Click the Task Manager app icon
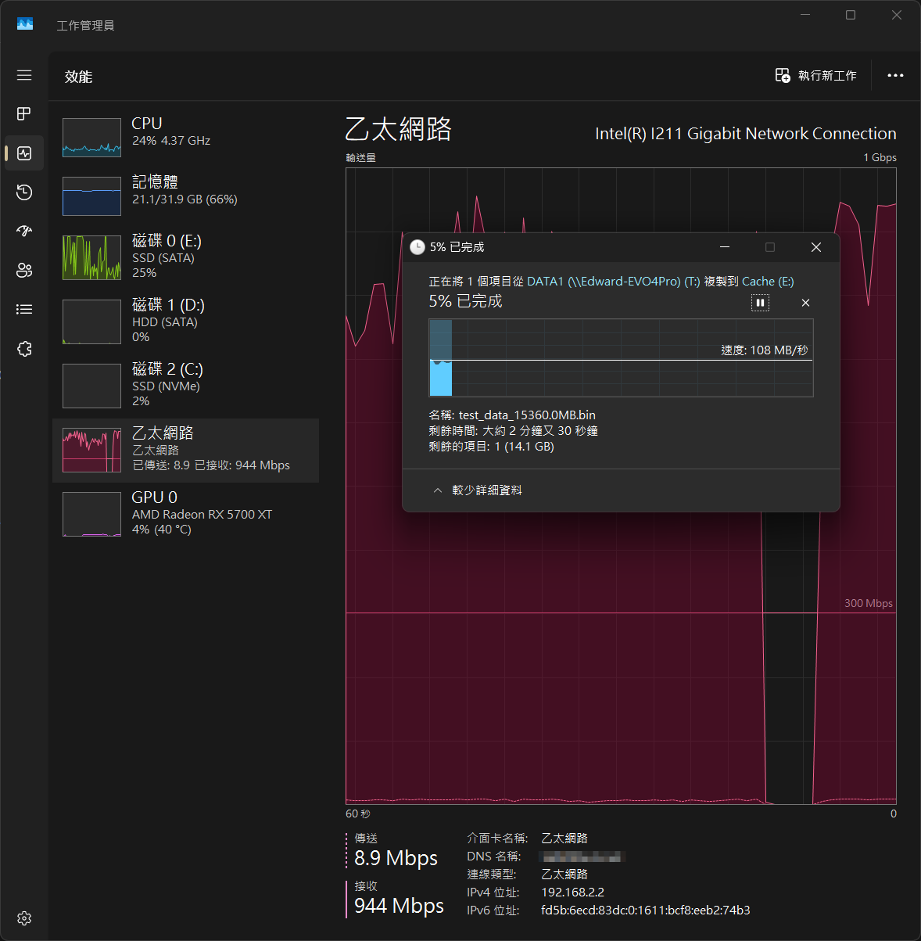Image resolution: width=921 pixels, height=941 pixels. point(25,24)
